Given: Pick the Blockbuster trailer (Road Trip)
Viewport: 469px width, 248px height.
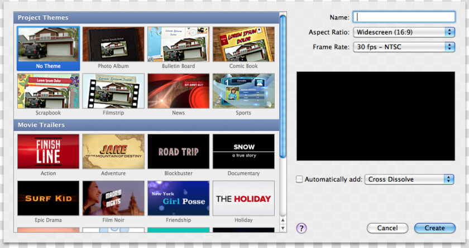Looking at the screenshot, I should (x=178, y=151).
